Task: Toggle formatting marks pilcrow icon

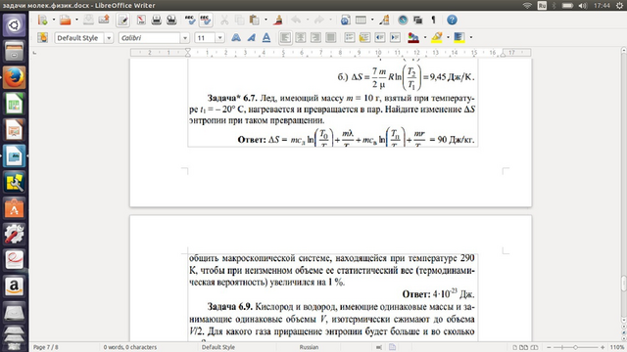Action: coord(433,20)
